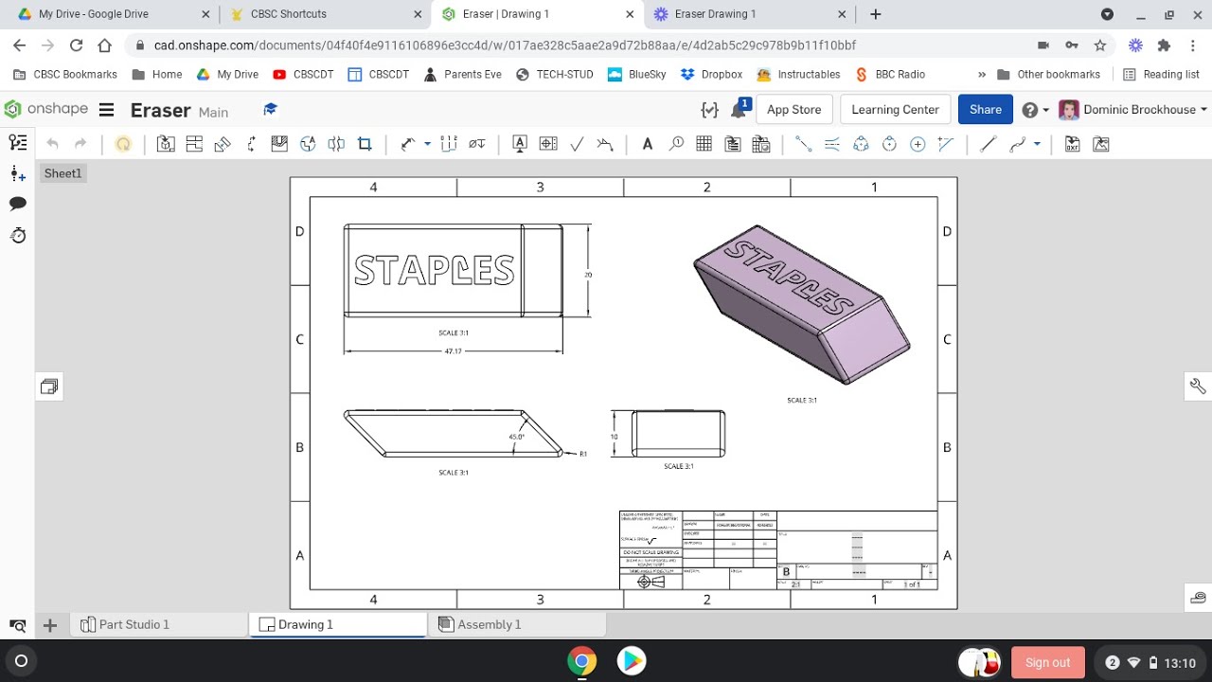
Task: Select the Sheet1 label
Action: click(x=63, y=173)
